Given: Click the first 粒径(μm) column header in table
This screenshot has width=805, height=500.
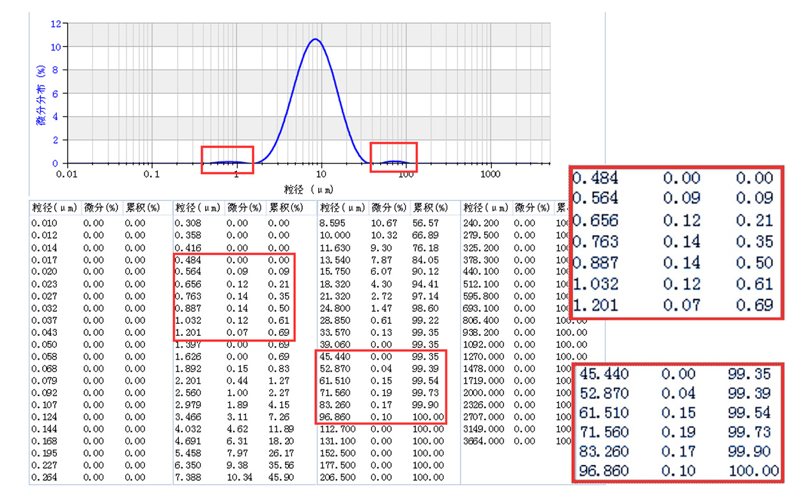Looking at the screenshot, I should click(x=55, y=208).
